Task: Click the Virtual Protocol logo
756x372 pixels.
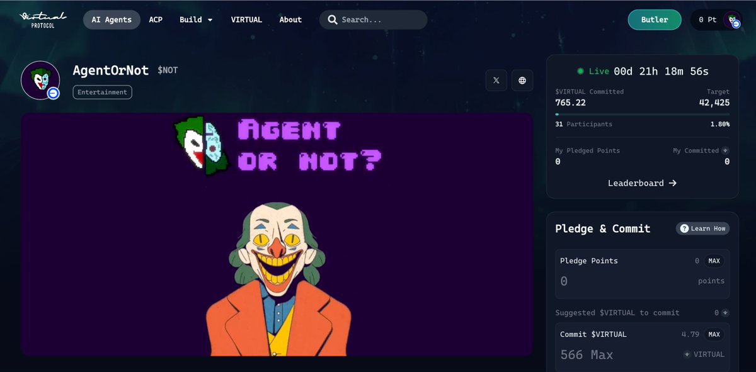Action: click(x=43, y=20)
